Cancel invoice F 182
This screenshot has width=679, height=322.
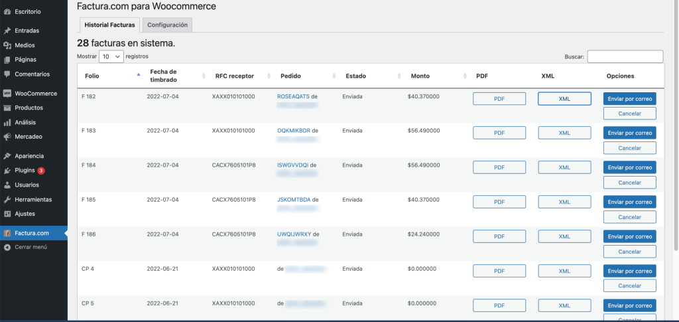(630, 114)
